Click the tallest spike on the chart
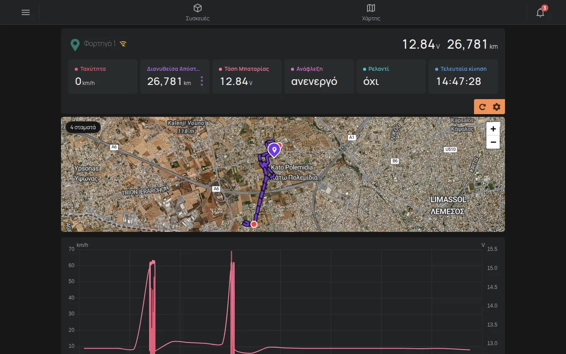The height and width of the screenshot is (354, 566). pos(231,253)
